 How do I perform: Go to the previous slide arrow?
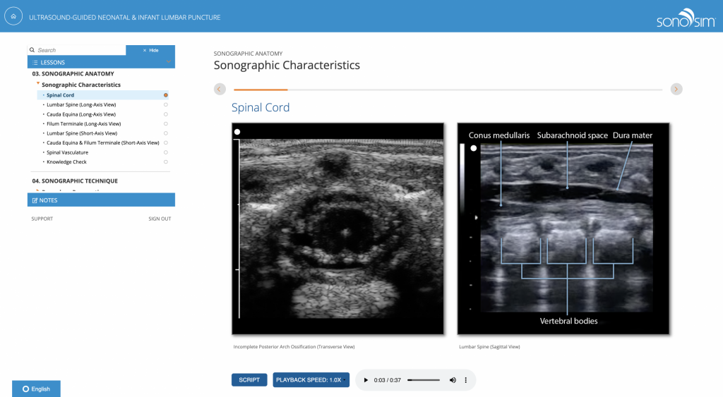tap(220, 89)
